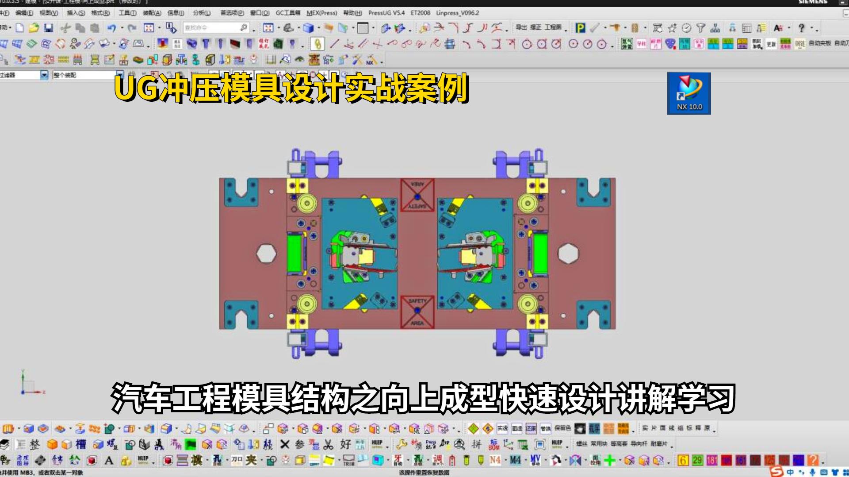The width and height of the screenshot is (849, 477).
Task: Open the dropdown arrow beside the Aa icon
Action: (x=789, y=28)
